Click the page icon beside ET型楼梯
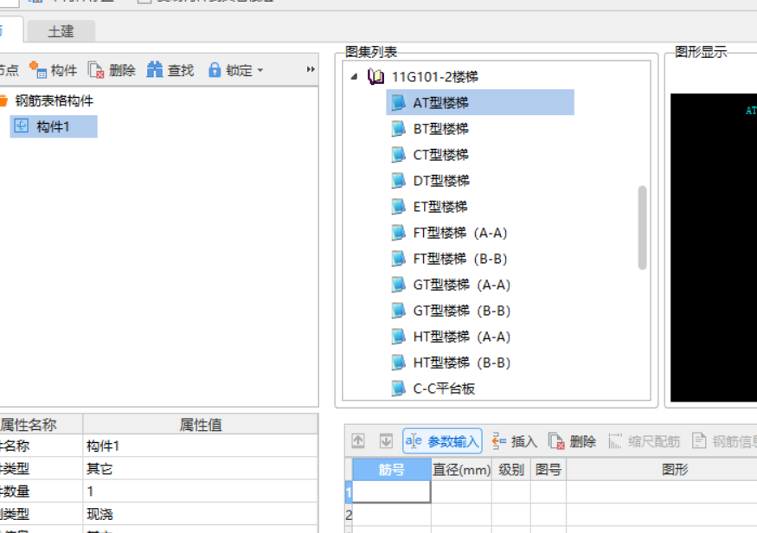The image size is (757, 533). pos(398,207)
